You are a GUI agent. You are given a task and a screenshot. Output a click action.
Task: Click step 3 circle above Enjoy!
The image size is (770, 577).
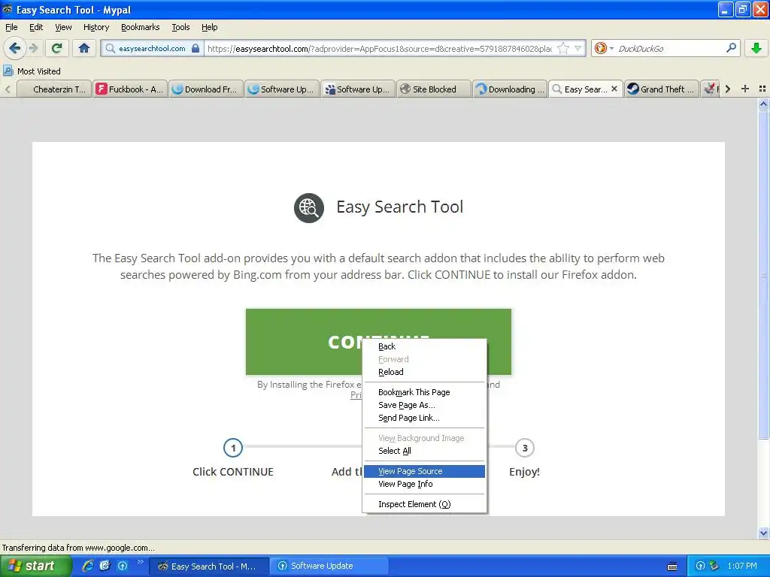(x=524, y=448)
